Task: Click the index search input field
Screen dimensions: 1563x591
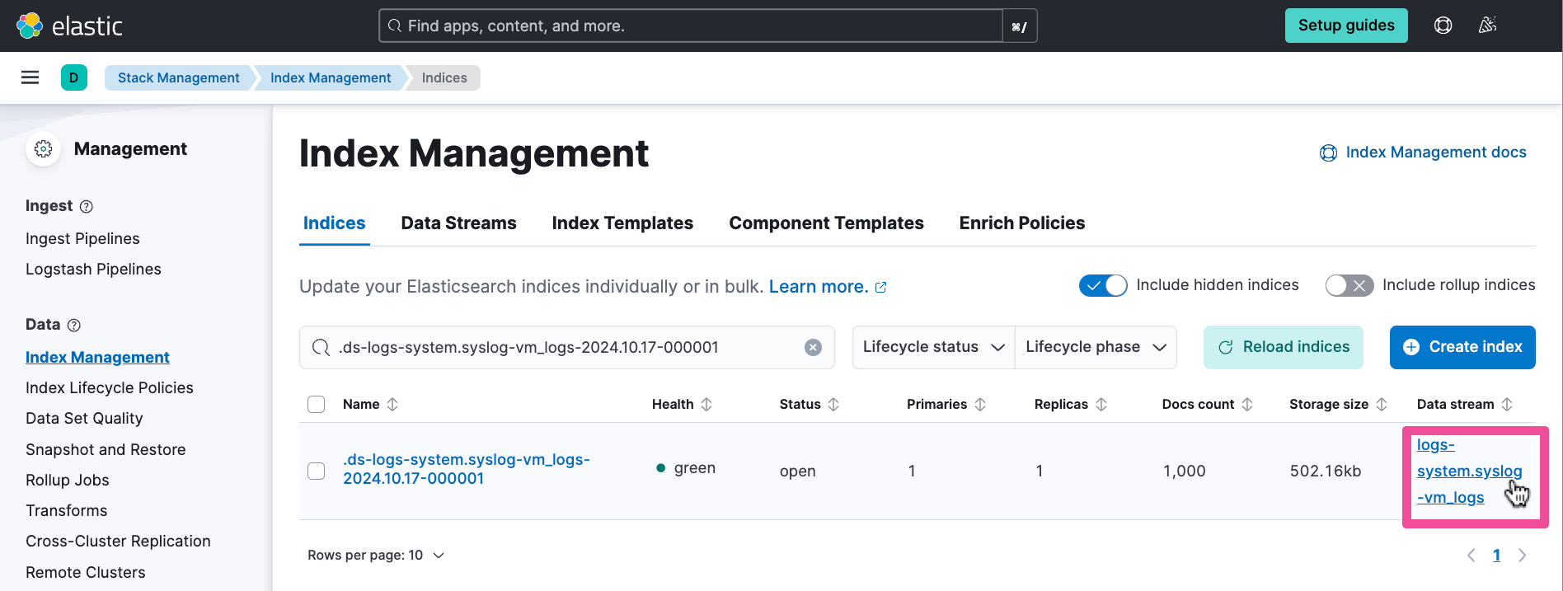Action: pyautogui.click(x=567, y=347)
